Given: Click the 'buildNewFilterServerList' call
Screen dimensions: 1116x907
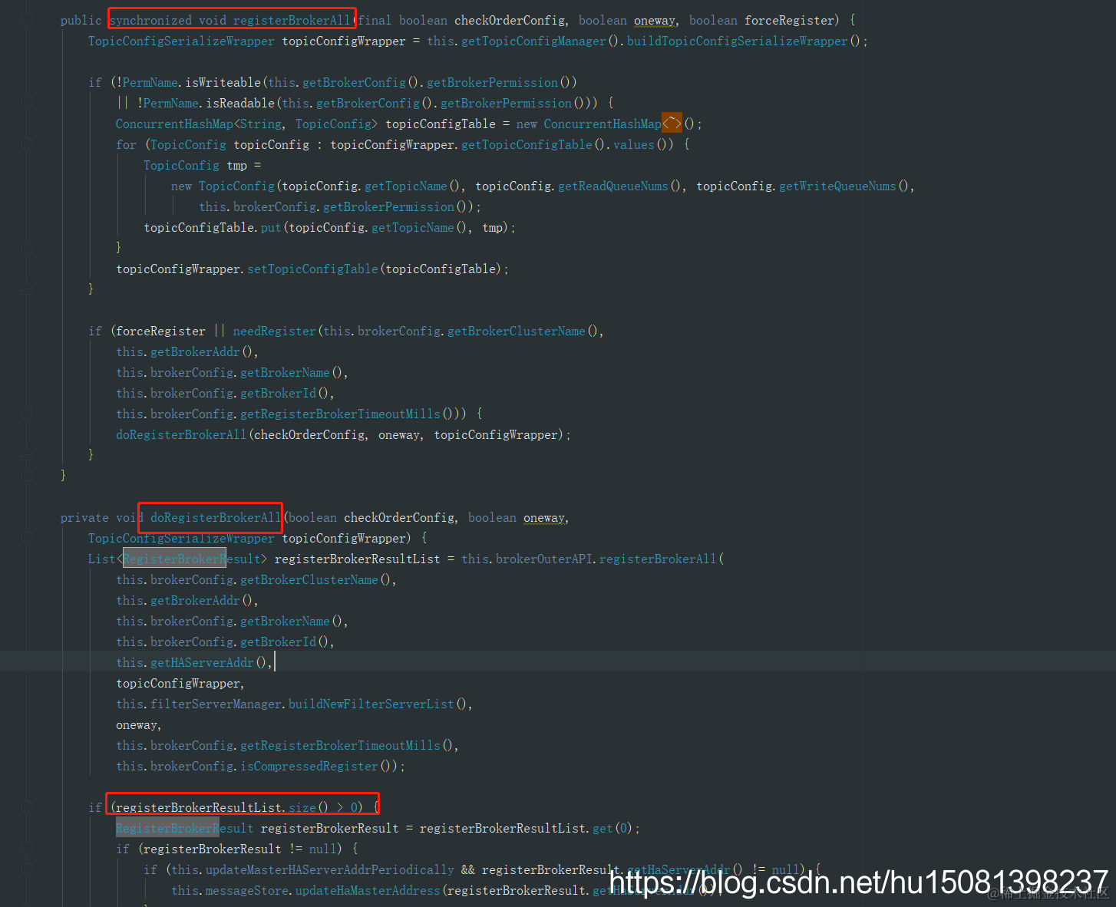Looking at the screenshot, I should [x=371, y=704].
